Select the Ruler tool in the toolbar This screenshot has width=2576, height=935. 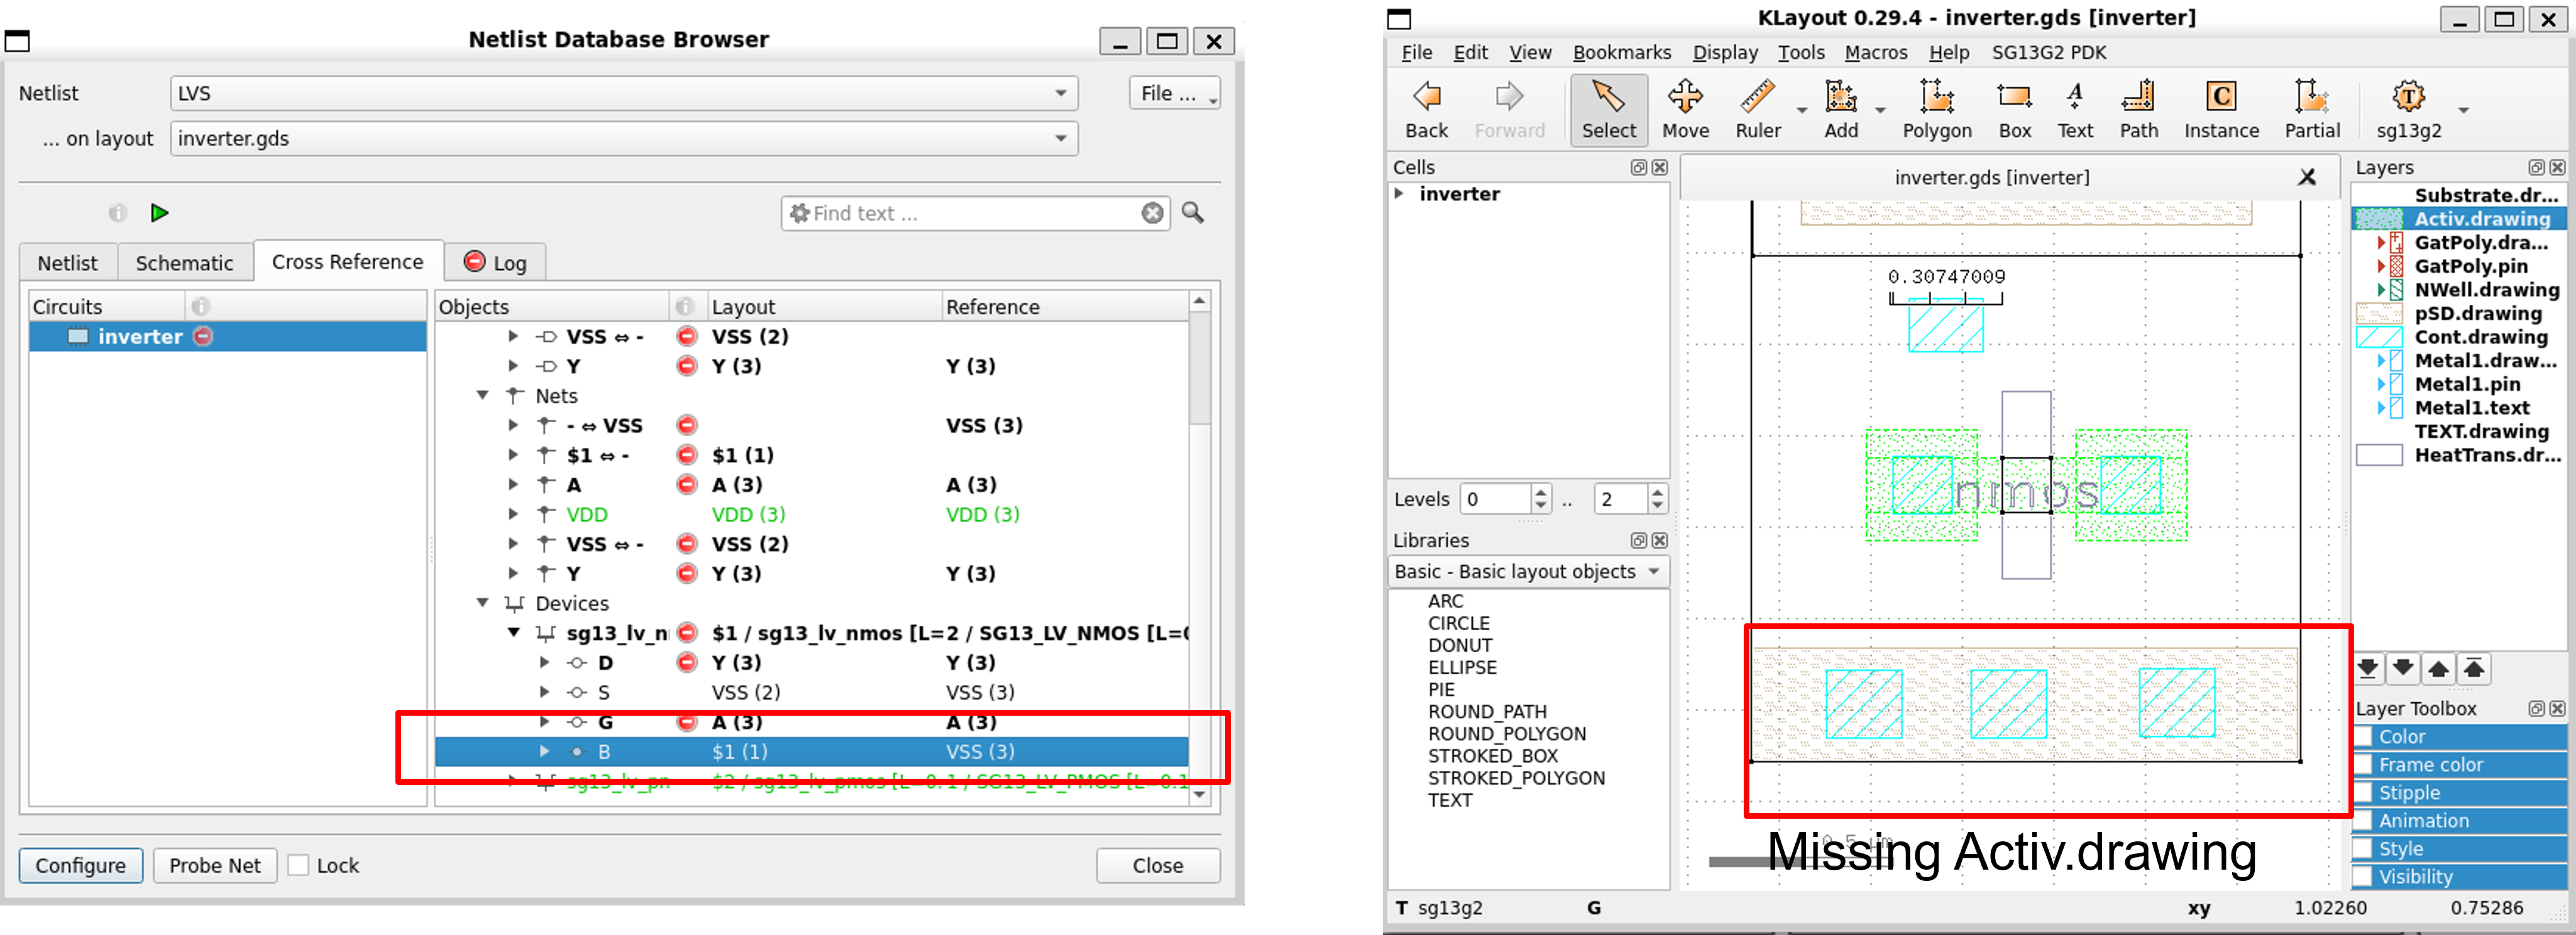[x=1757, y=108]
